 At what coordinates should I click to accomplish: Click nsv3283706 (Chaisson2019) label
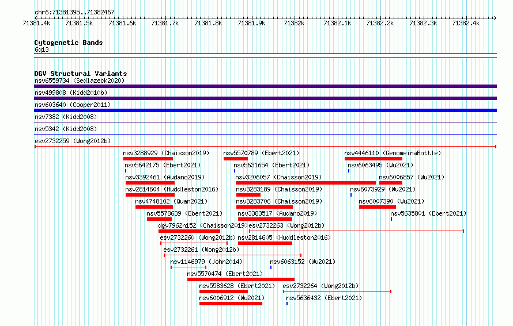[279, 201]
